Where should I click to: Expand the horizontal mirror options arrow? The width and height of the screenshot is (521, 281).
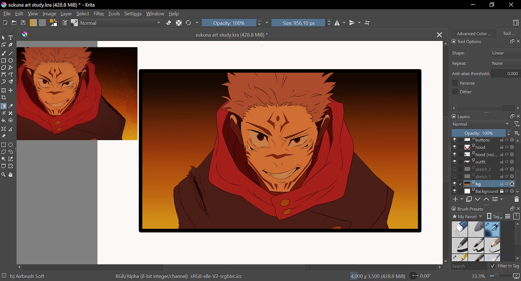pos(344,23)
